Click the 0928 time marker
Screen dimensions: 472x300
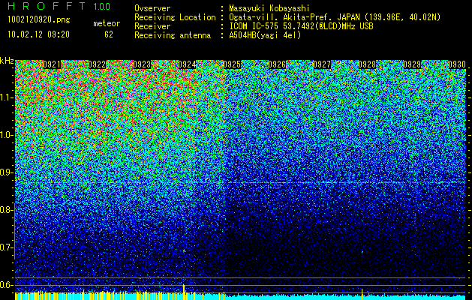367,64
